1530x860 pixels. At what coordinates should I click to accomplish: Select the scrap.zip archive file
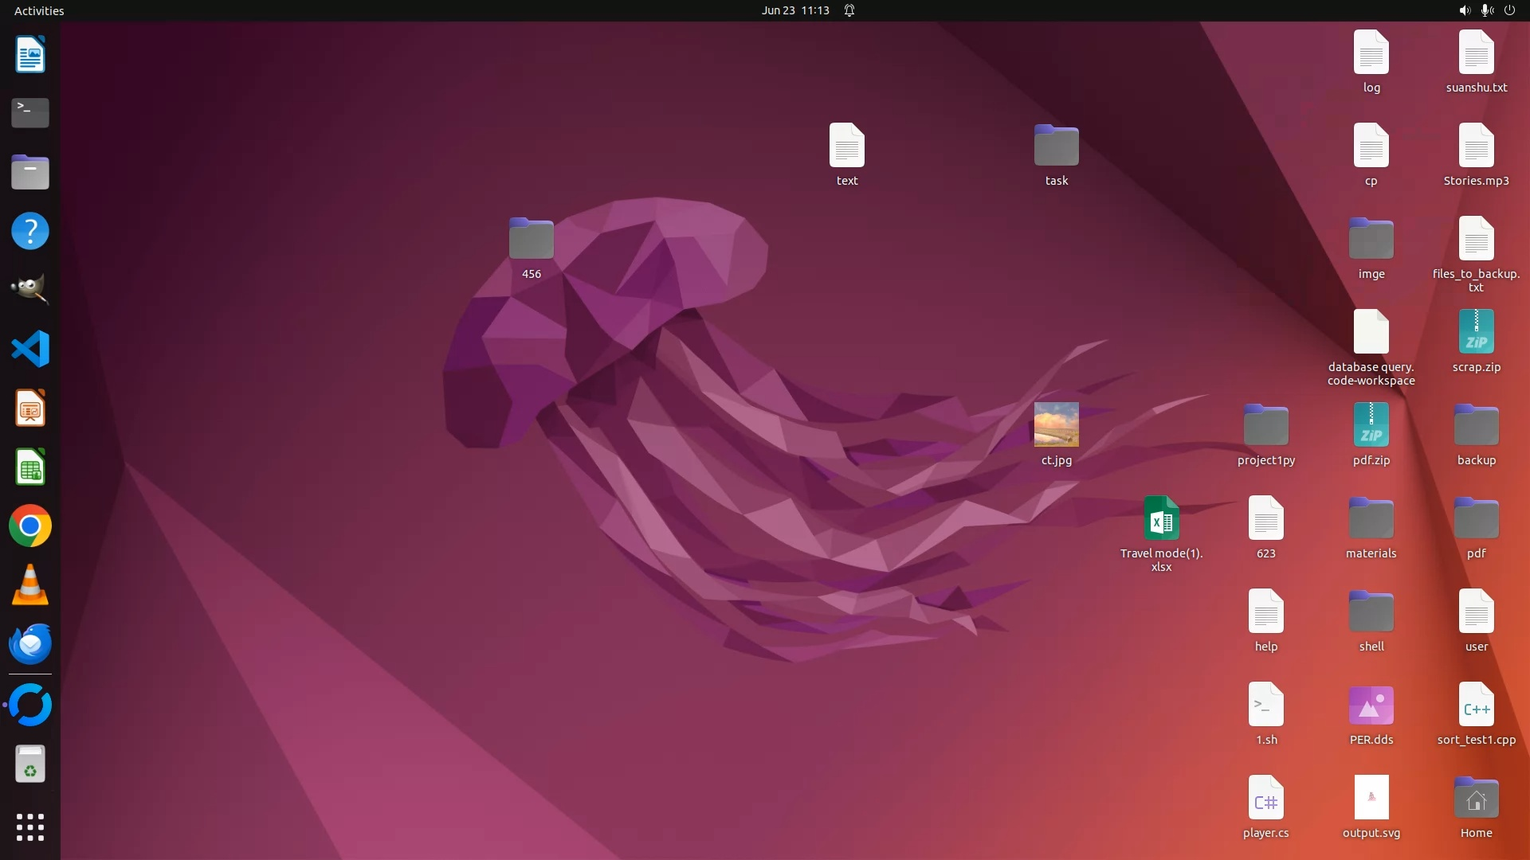tap(1476, 332)
